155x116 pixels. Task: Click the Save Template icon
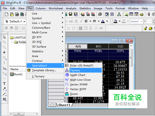pos(76,14)
